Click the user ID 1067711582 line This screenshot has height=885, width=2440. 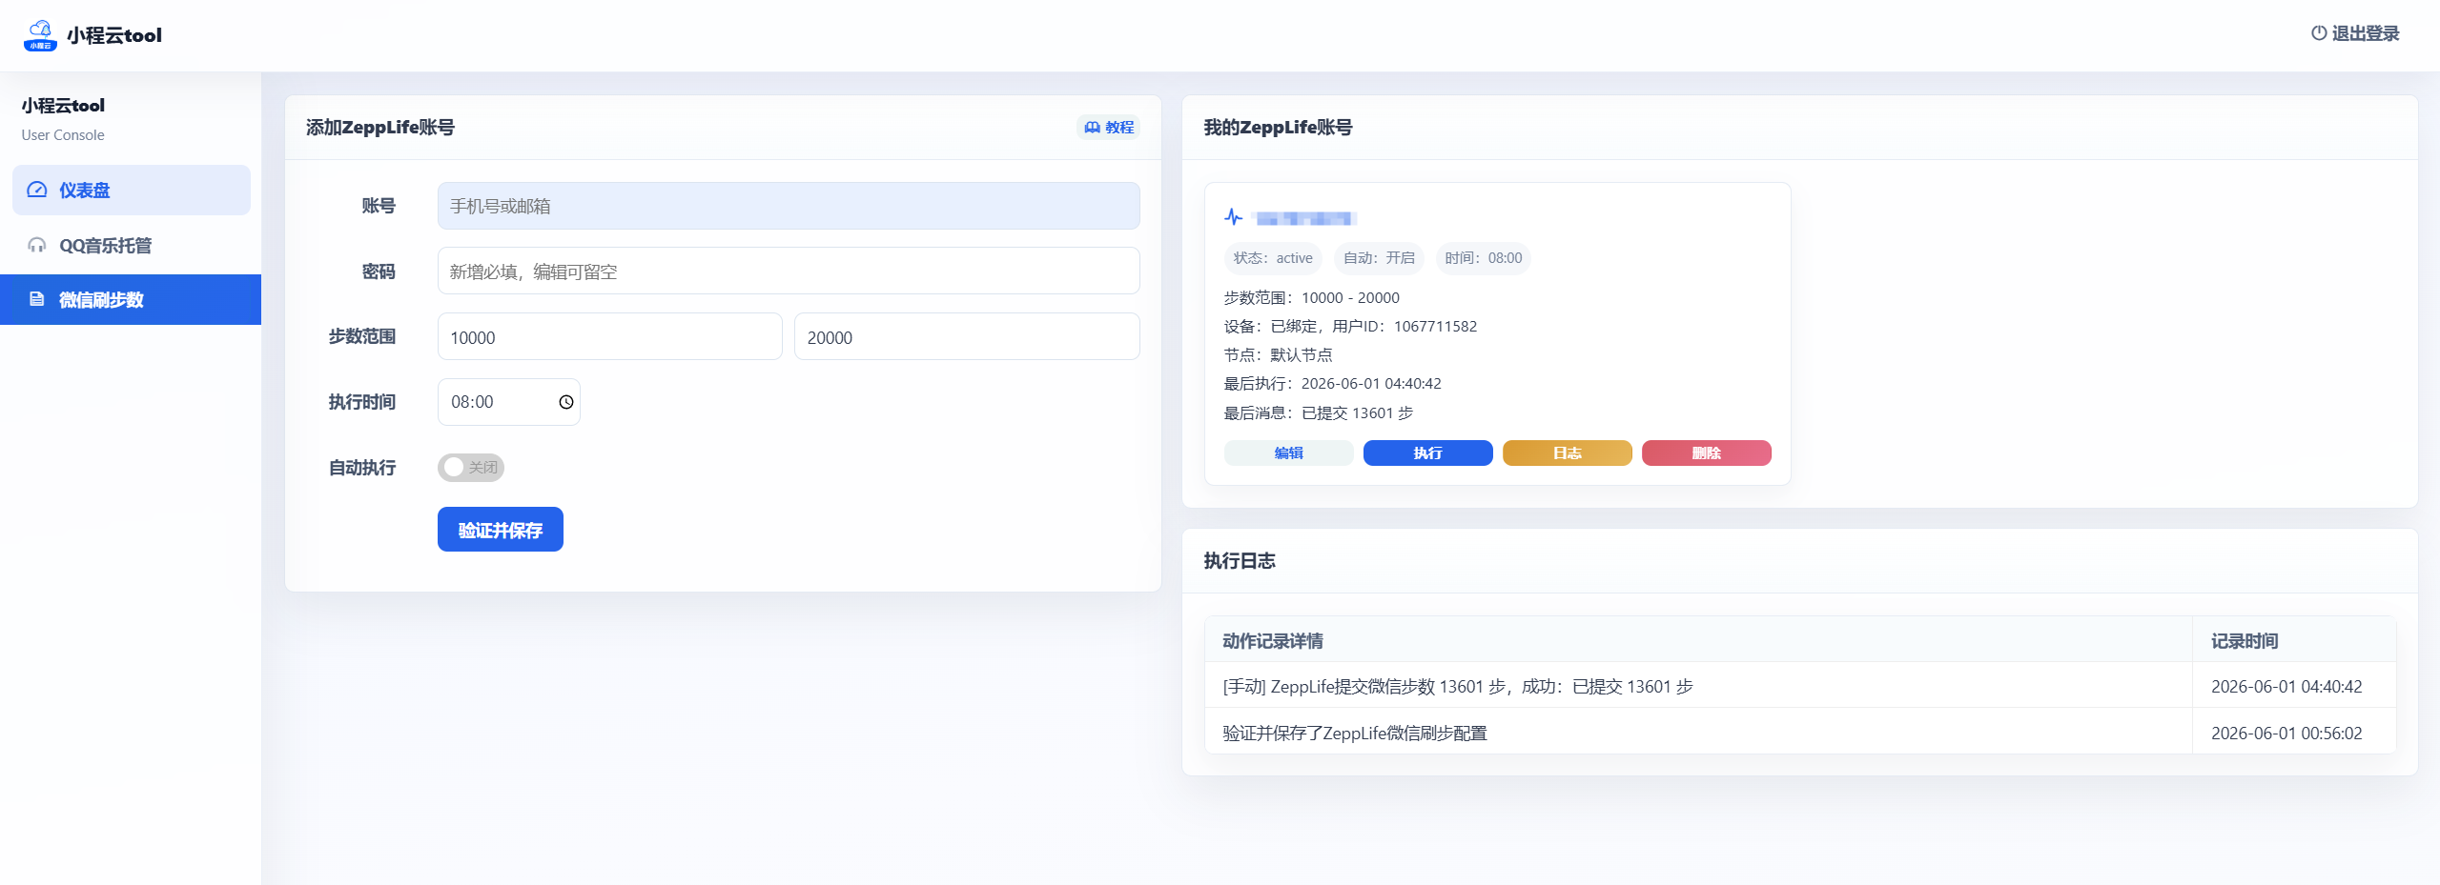(x=1350, y=327)
